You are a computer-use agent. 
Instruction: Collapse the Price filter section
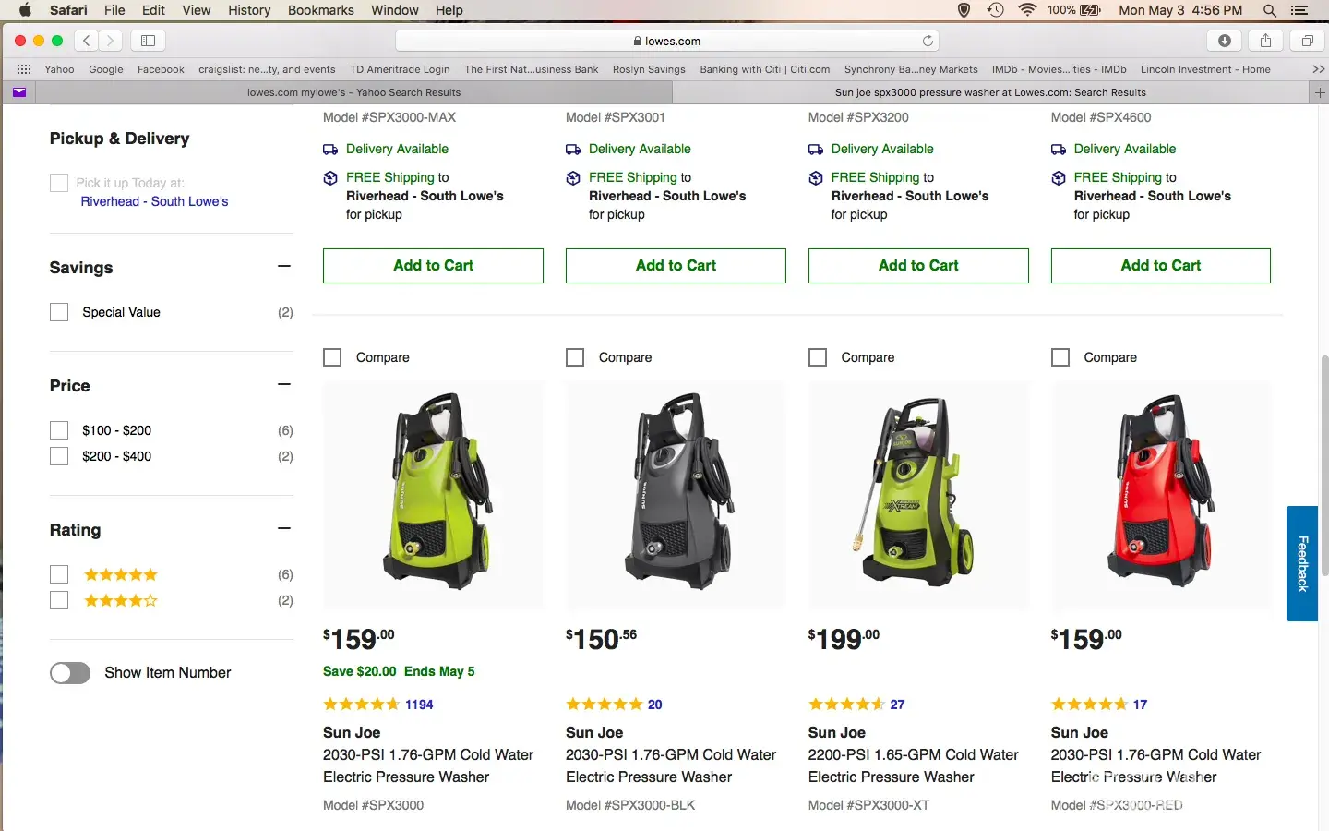tap(284, 385)
